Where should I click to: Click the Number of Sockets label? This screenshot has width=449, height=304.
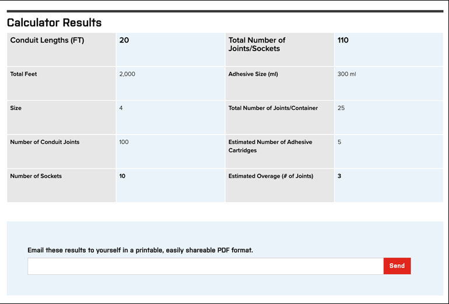36,176
